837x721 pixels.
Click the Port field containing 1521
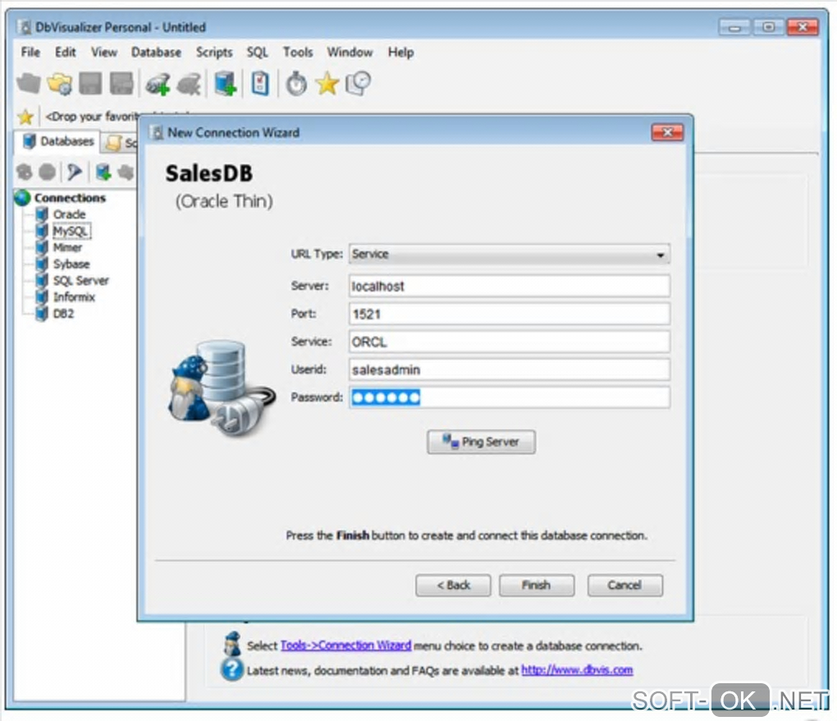510,314
